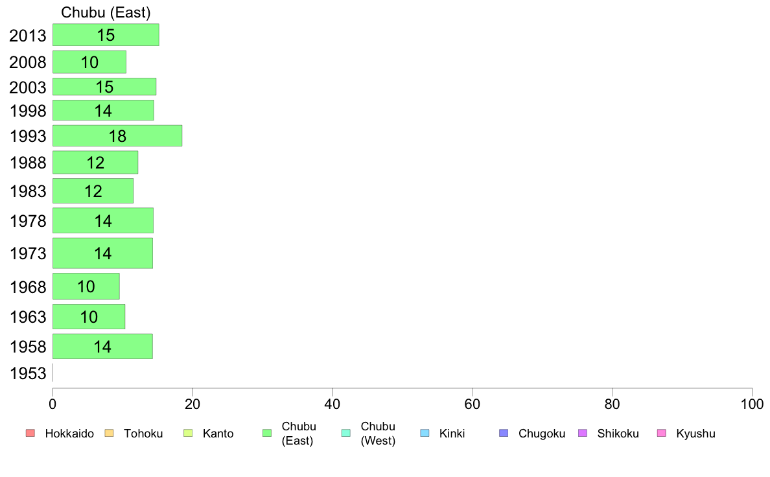Click the 1973 bar labeled 14
The height and width of the screenshot is (477, 770).
[102, 253]
